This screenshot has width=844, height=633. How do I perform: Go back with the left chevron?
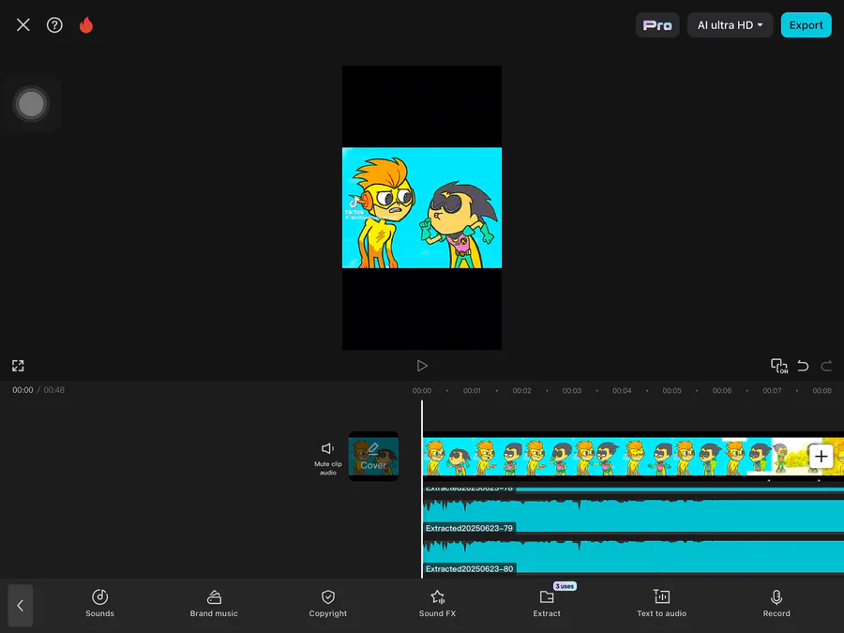21,606
